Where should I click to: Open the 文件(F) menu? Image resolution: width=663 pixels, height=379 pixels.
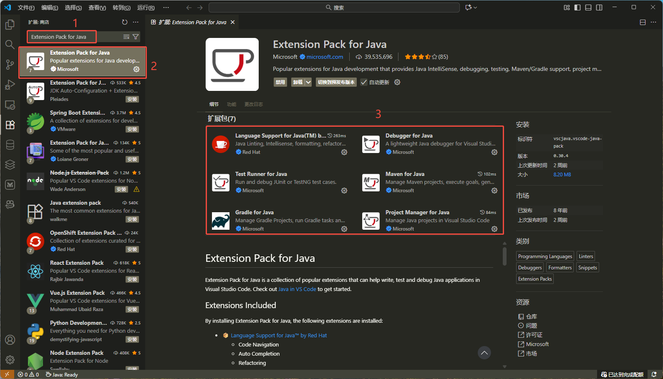pyautogui.click(x=26, y=8)
